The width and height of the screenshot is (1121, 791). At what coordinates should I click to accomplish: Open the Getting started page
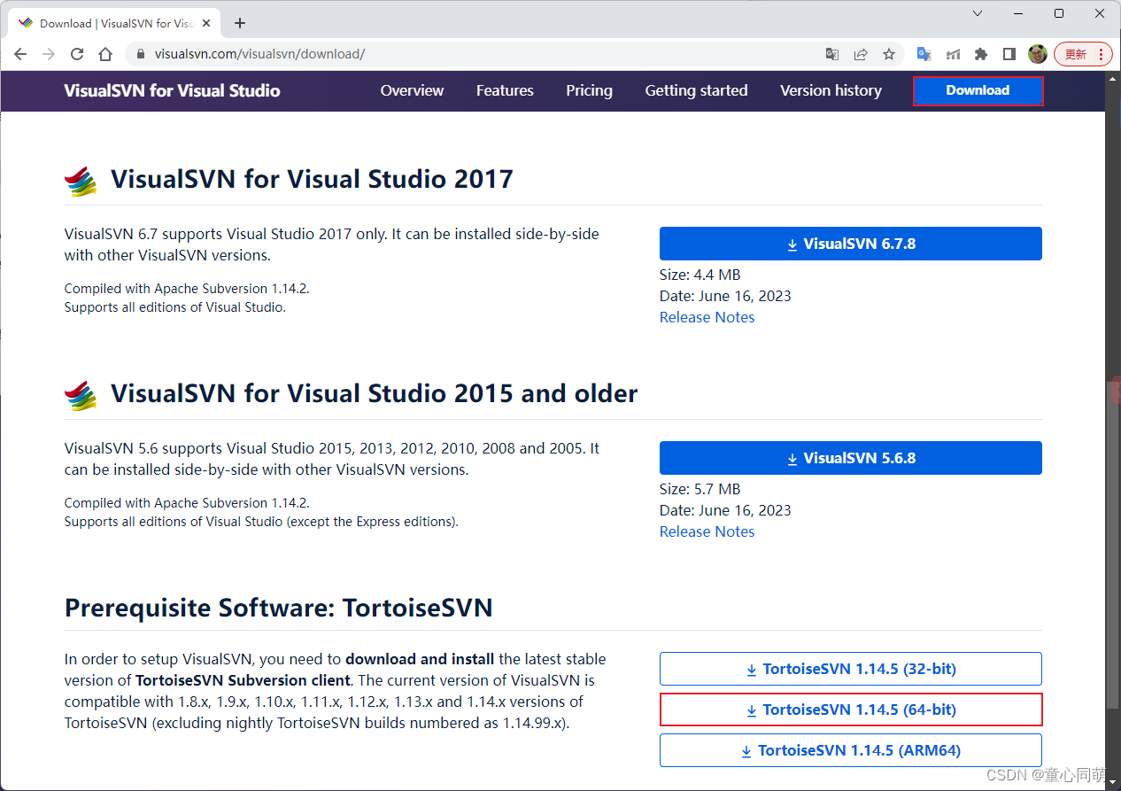(696, 90)
